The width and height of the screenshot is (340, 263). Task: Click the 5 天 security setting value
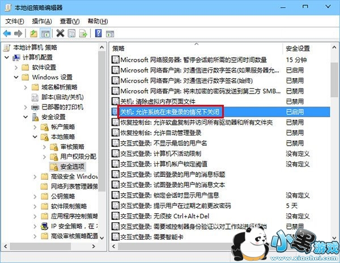[292, 206]
